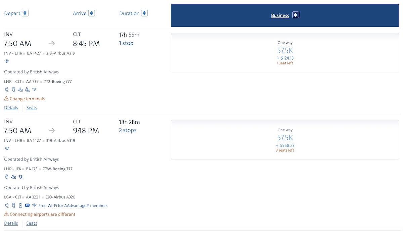
Task: Click personal device streaming icon on AA 3221
Action: click(x=20, y=205)
